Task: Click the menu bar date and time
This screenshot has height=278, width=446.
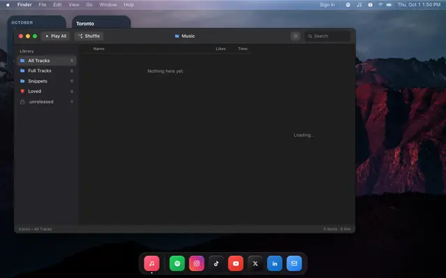Action: (419, 5)
